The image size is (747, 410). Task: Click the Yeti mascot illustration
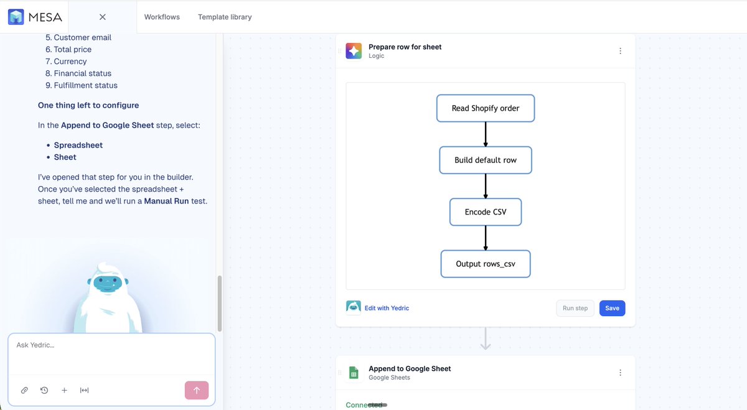(x=108, y=298)
